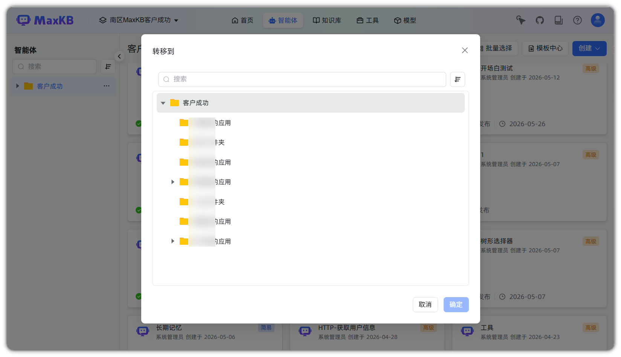Screen dimensions: 621x357
Task: Click 取消 to cancel the transfer
Action: (425, 305)
